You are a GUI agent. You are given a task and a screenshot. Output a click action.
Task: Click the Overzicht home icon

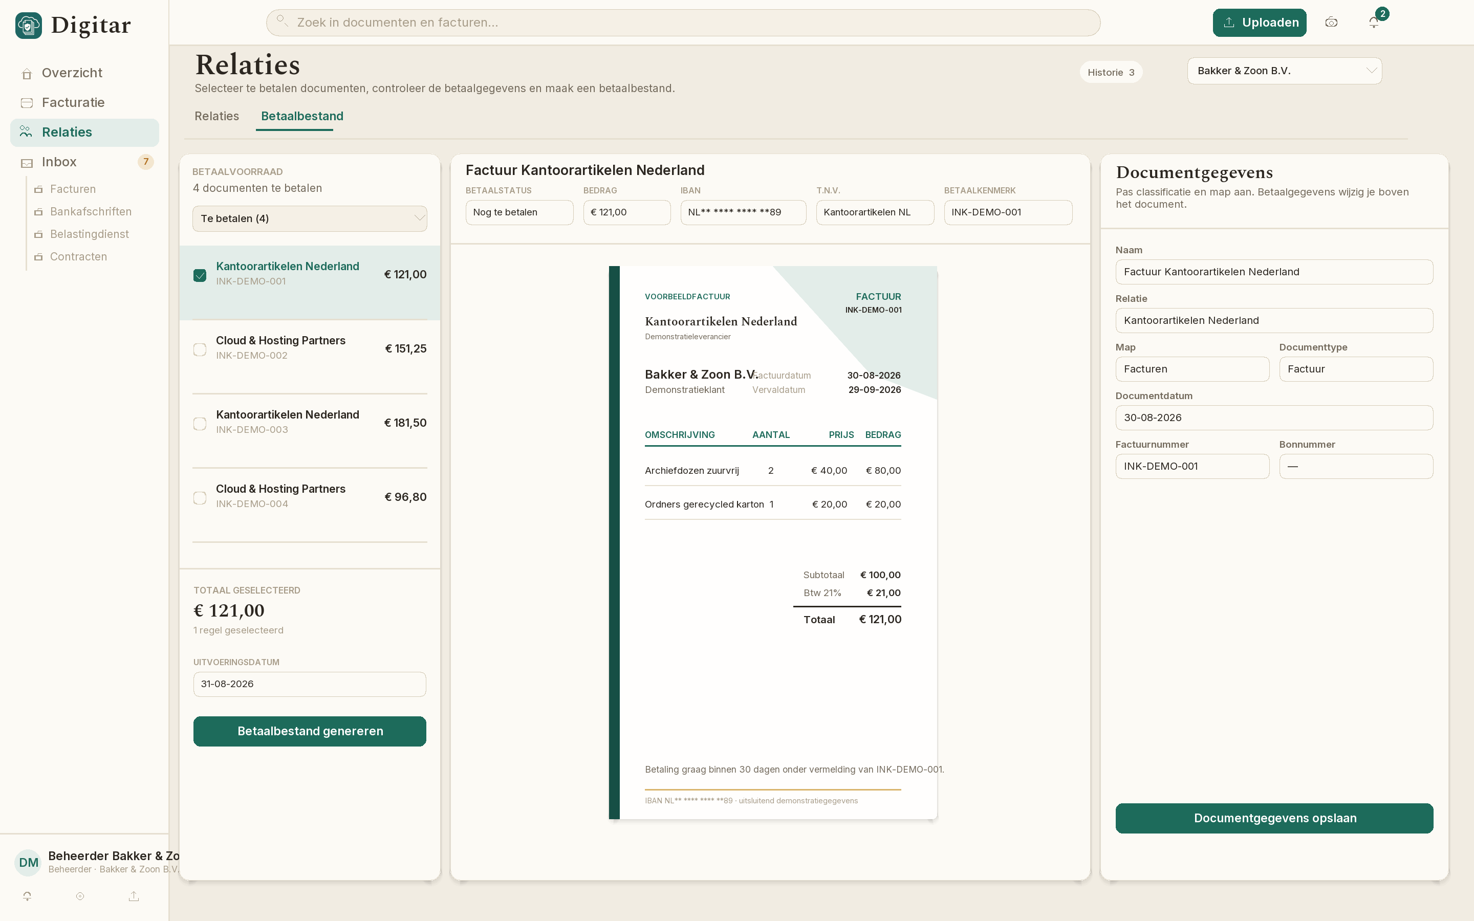pyautogui.click(x=27, y=74)
